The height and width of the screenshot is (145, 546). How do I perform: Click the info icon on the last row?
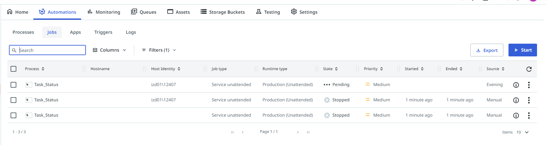click(516, 115)
